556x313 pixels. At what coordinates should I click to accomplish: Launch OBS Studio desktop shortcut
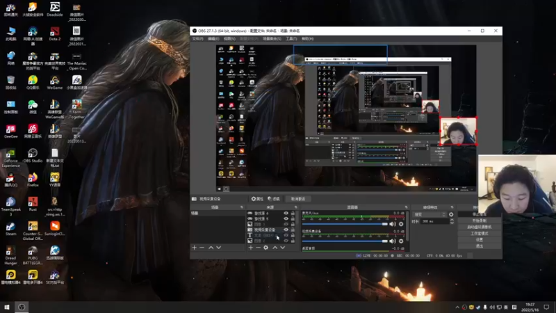point(33,155)
